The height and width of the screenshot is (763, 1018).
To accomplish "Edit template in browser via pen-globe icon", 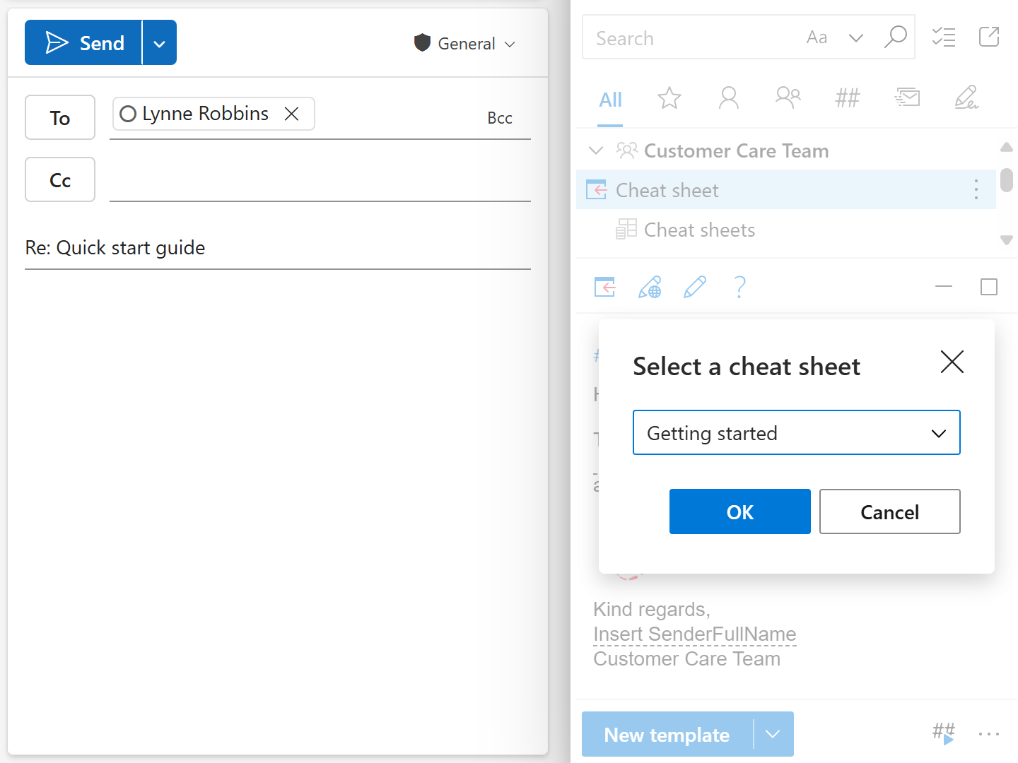I will [x=650, y=287].
